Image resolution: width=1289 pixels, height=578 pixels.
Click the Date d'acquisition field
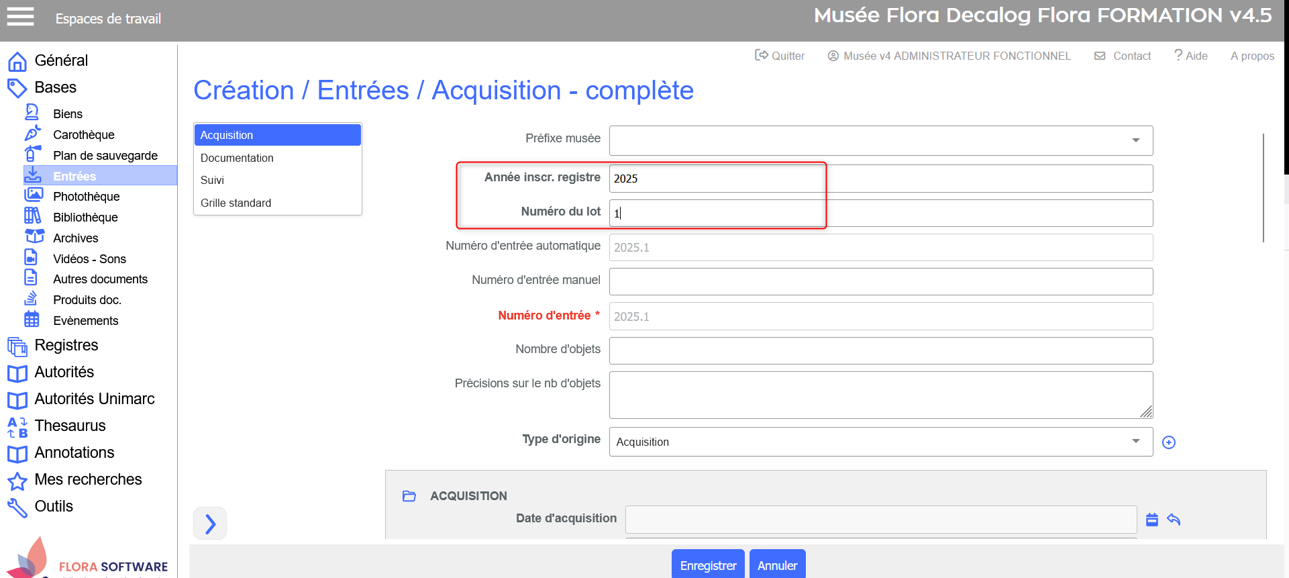pyautogui.click(x=881, y=520)
